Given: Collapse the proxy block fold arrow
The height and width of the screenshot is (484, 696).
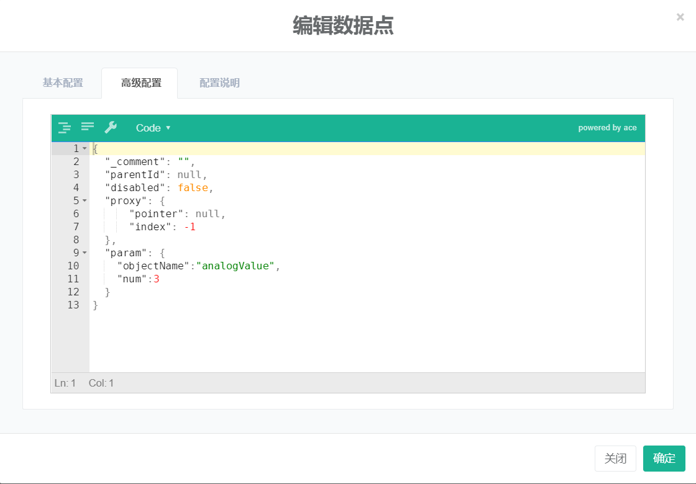Looking at the screenshot, I should point(85,200).
